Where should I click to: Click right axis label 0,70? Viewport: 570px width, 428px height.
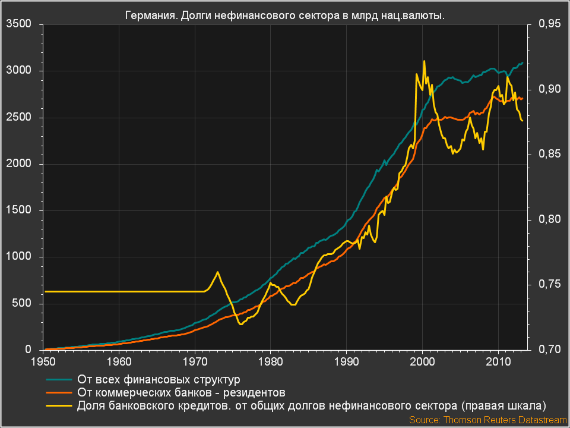point(549,350)
